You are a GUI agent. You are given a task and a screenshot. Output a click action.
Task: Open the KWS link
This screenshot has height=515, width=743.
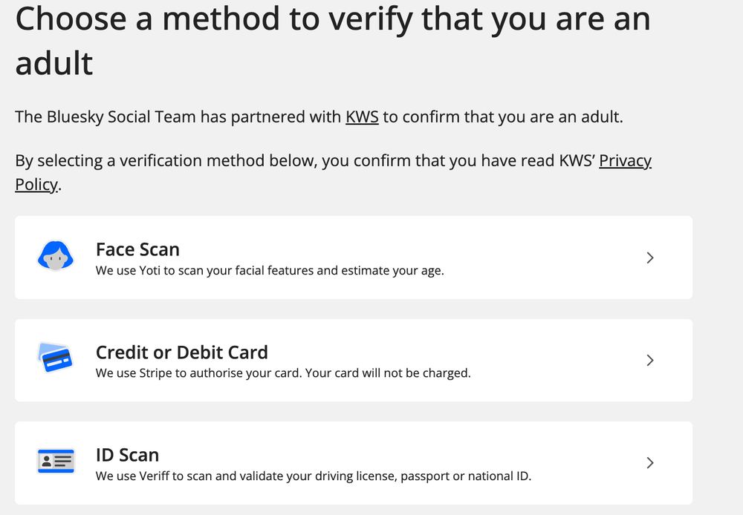pos(362,117)
